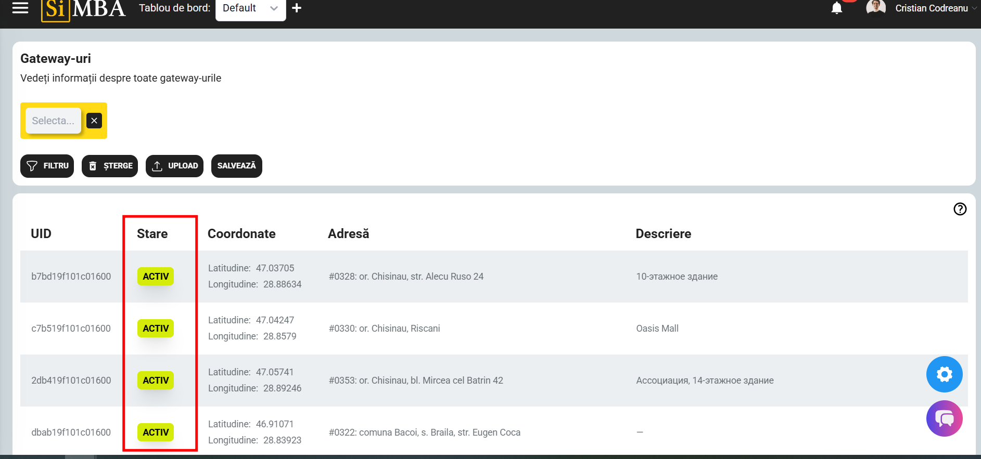The width and height of the screenshot is (981, 459).
Task: Click the UPLOAD button
Action: pyautogui.click(x=174, y=166)
